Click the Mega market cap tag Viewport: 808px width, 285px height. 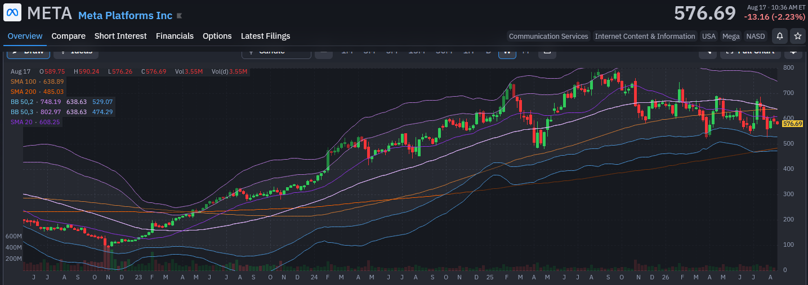click(731, 36)
